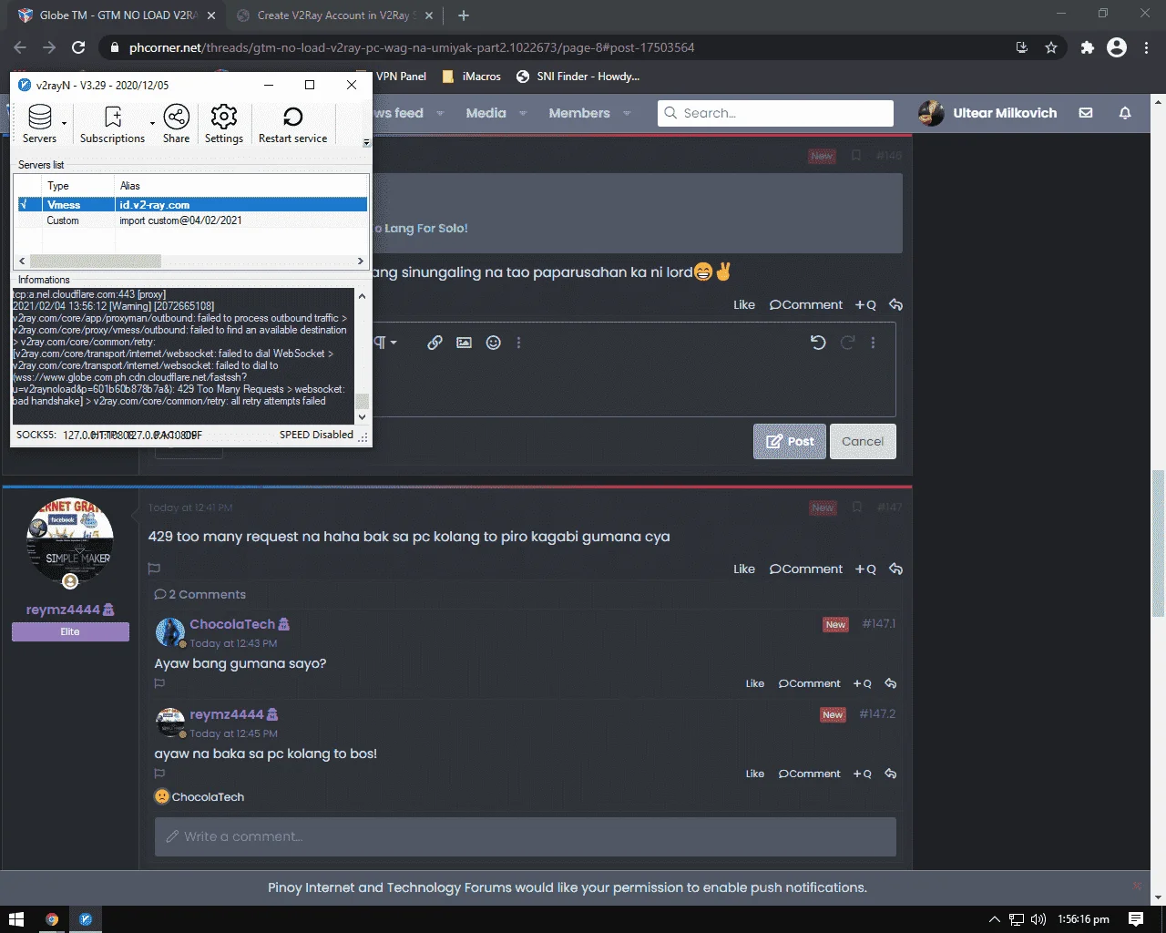The height and width of the screenshot is (933, 1166).
Task: Expand the Media dropdown arrow
Action: coord(523,114)
